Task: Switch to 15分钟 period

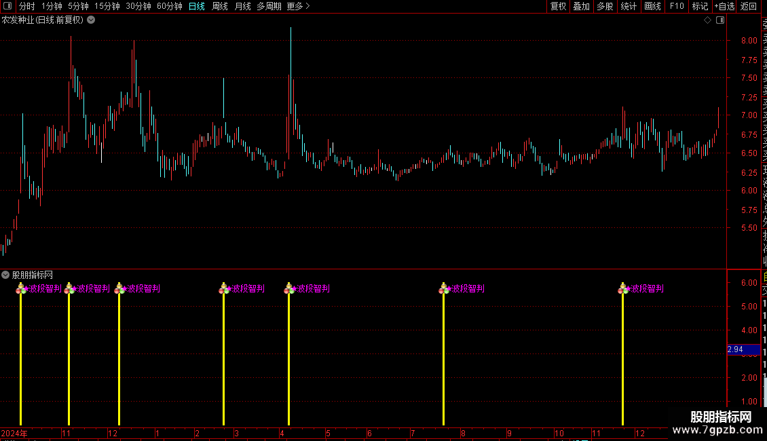Action: pos(107,6)
